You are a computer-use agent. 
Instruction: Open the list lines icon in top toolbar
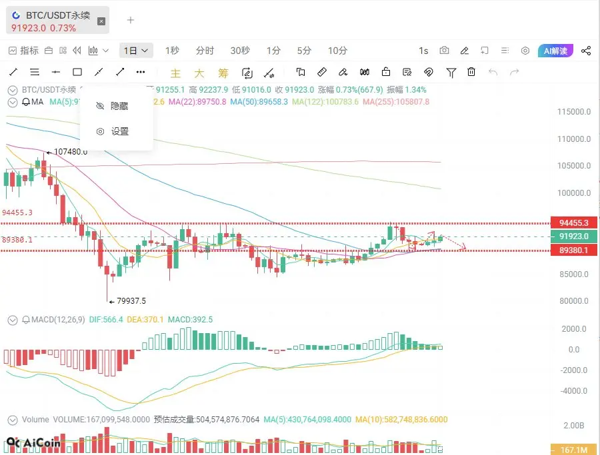505,51
